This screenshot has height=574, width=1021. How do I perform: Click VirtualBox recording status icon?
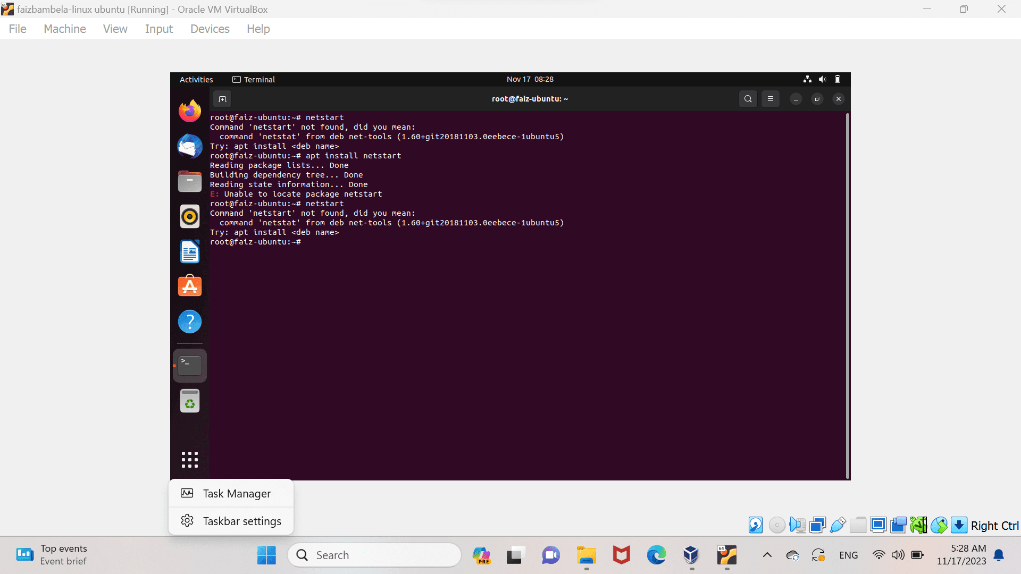(898, 525)
